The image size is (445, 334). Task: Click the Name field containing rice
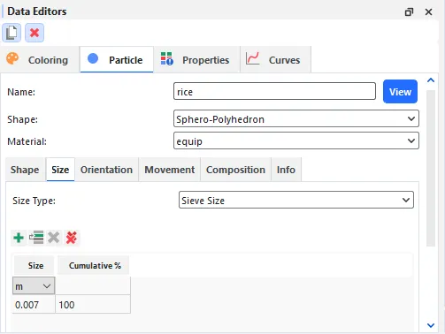[274, 91]
